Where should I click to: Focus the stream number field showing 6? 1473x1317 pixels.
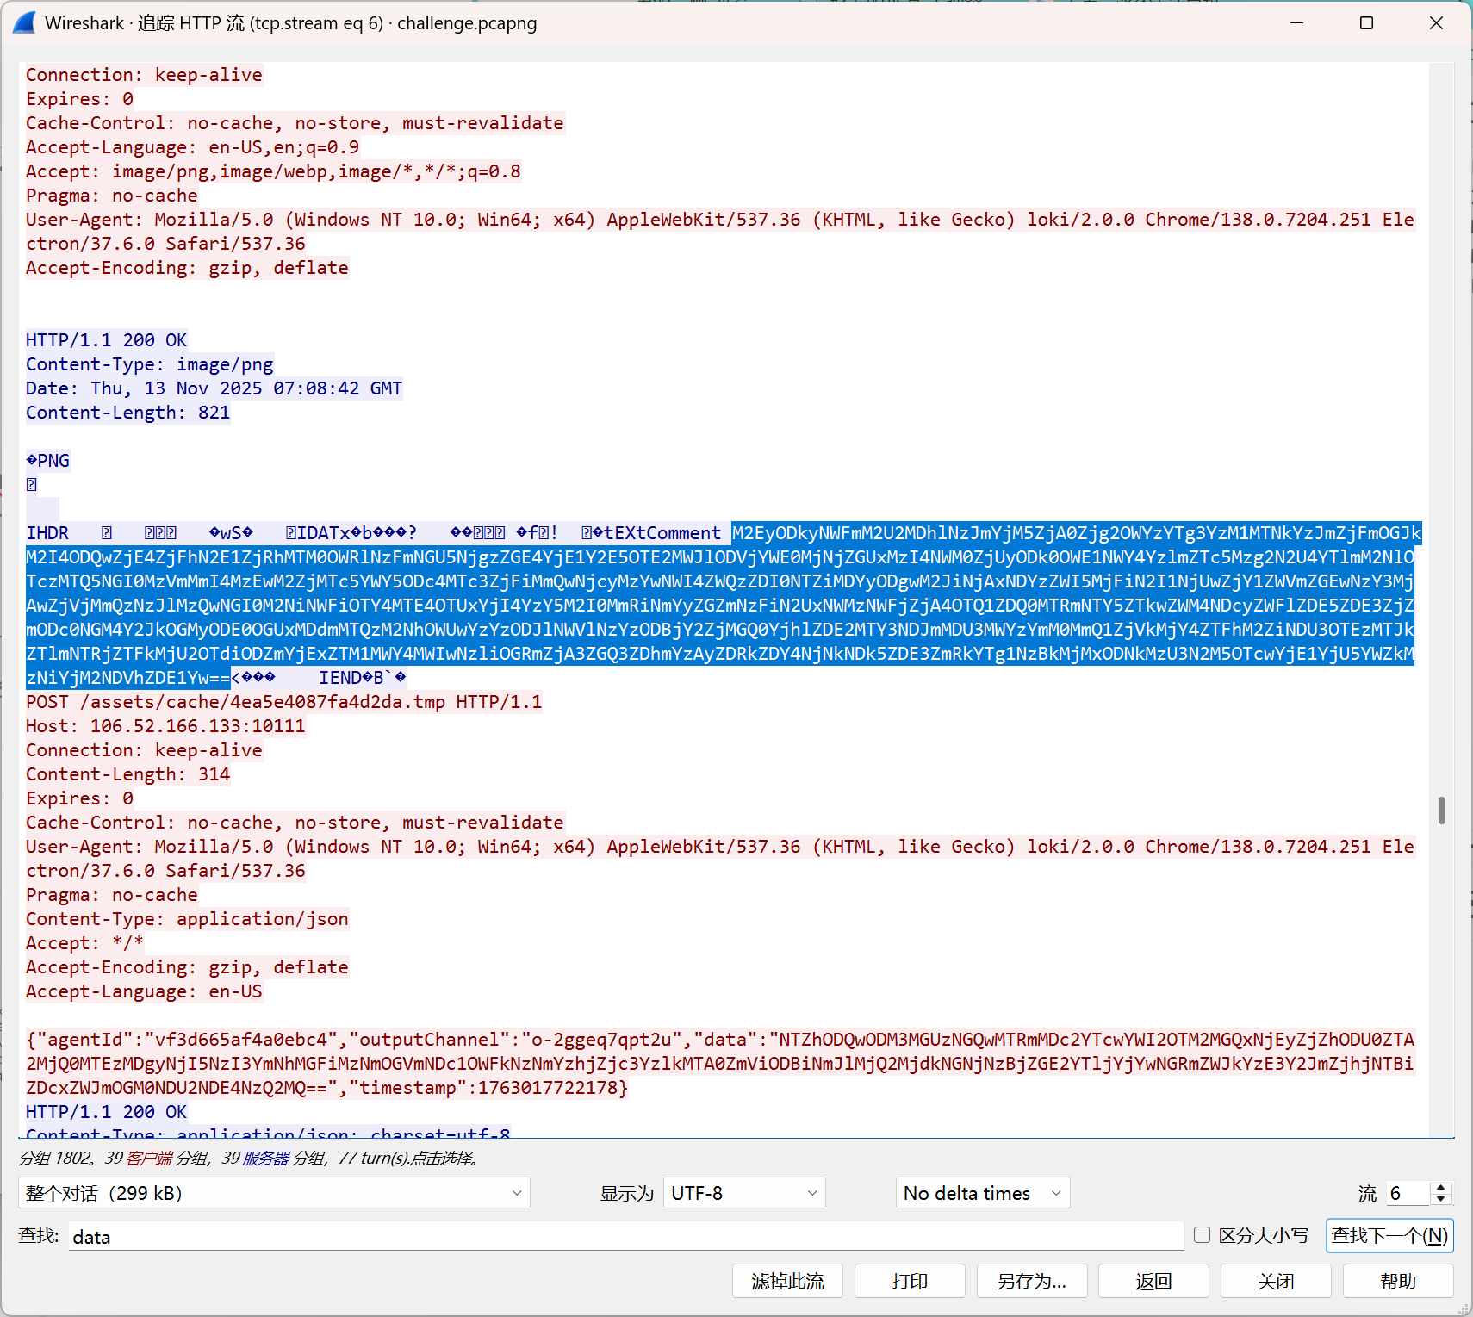click(1407, 1193)
